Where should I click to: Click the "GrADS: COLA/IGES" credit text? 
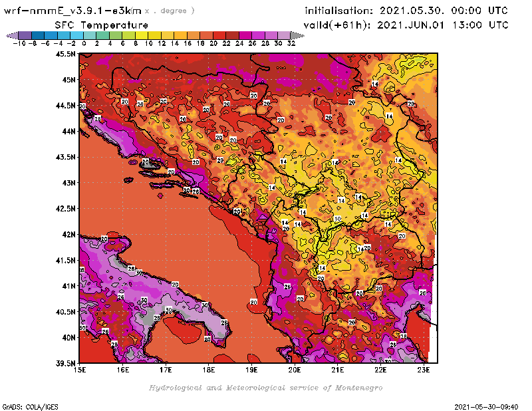30,407
